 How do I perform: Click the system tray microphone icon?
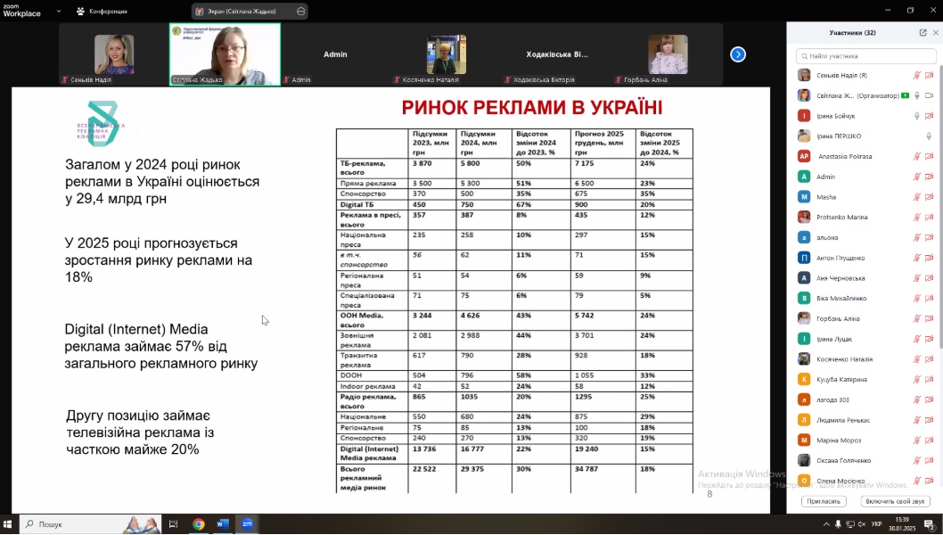[x=838, y=525]
